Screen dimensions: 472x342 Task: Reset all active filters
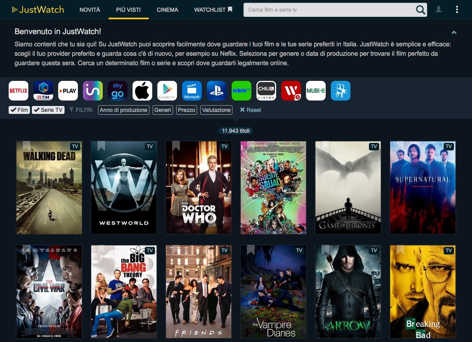(x=251, y=110)
